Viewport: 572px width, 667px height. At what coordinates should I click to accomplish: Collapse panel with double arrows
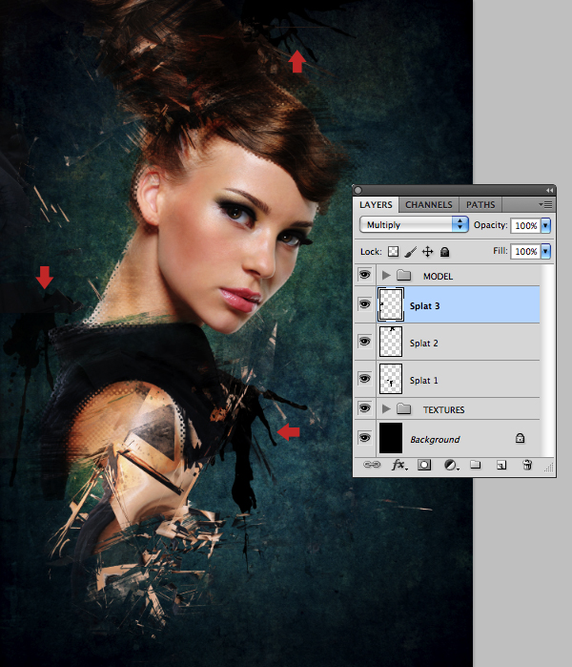[549, 190]
